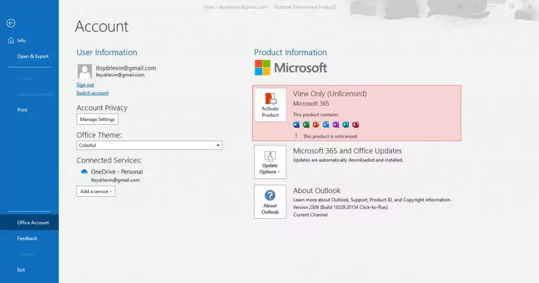The image size is (539, 283).
Task: Click the Manage Settings button
Action: (97, 119)
